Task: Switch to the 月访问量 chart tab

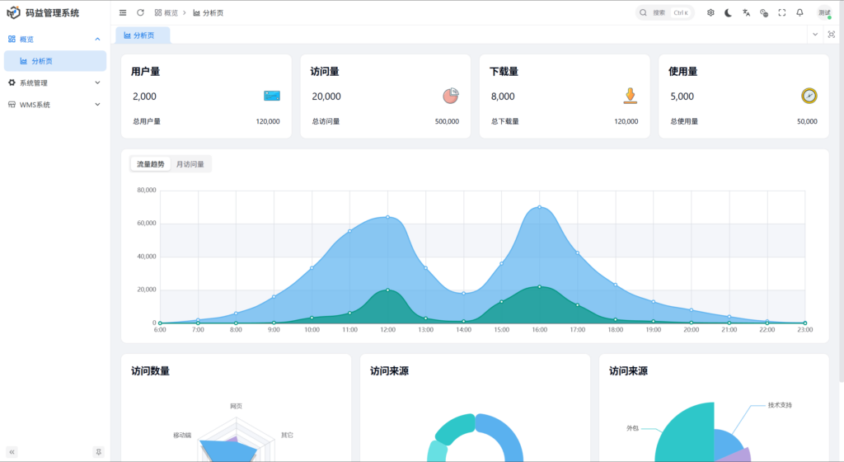Action: point(190,164)
